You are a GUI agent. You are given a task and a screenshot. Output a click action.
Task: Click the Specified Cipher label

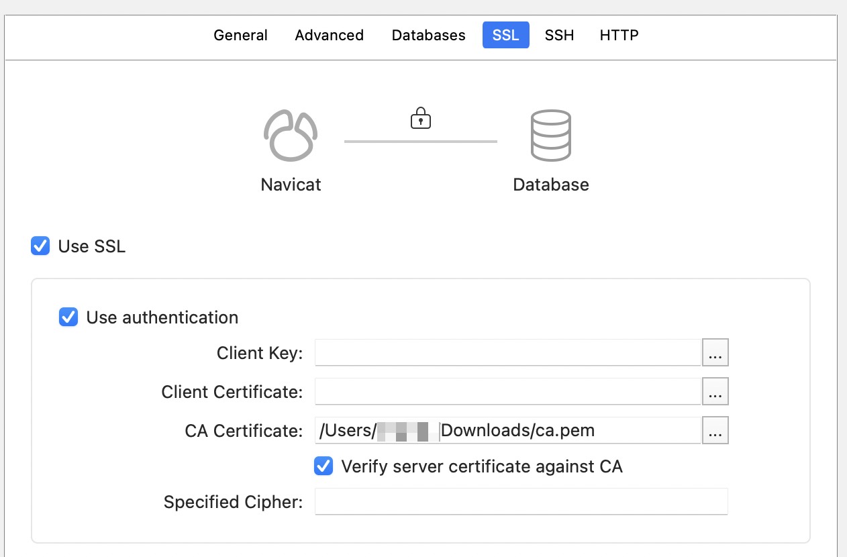coord(233,502)
